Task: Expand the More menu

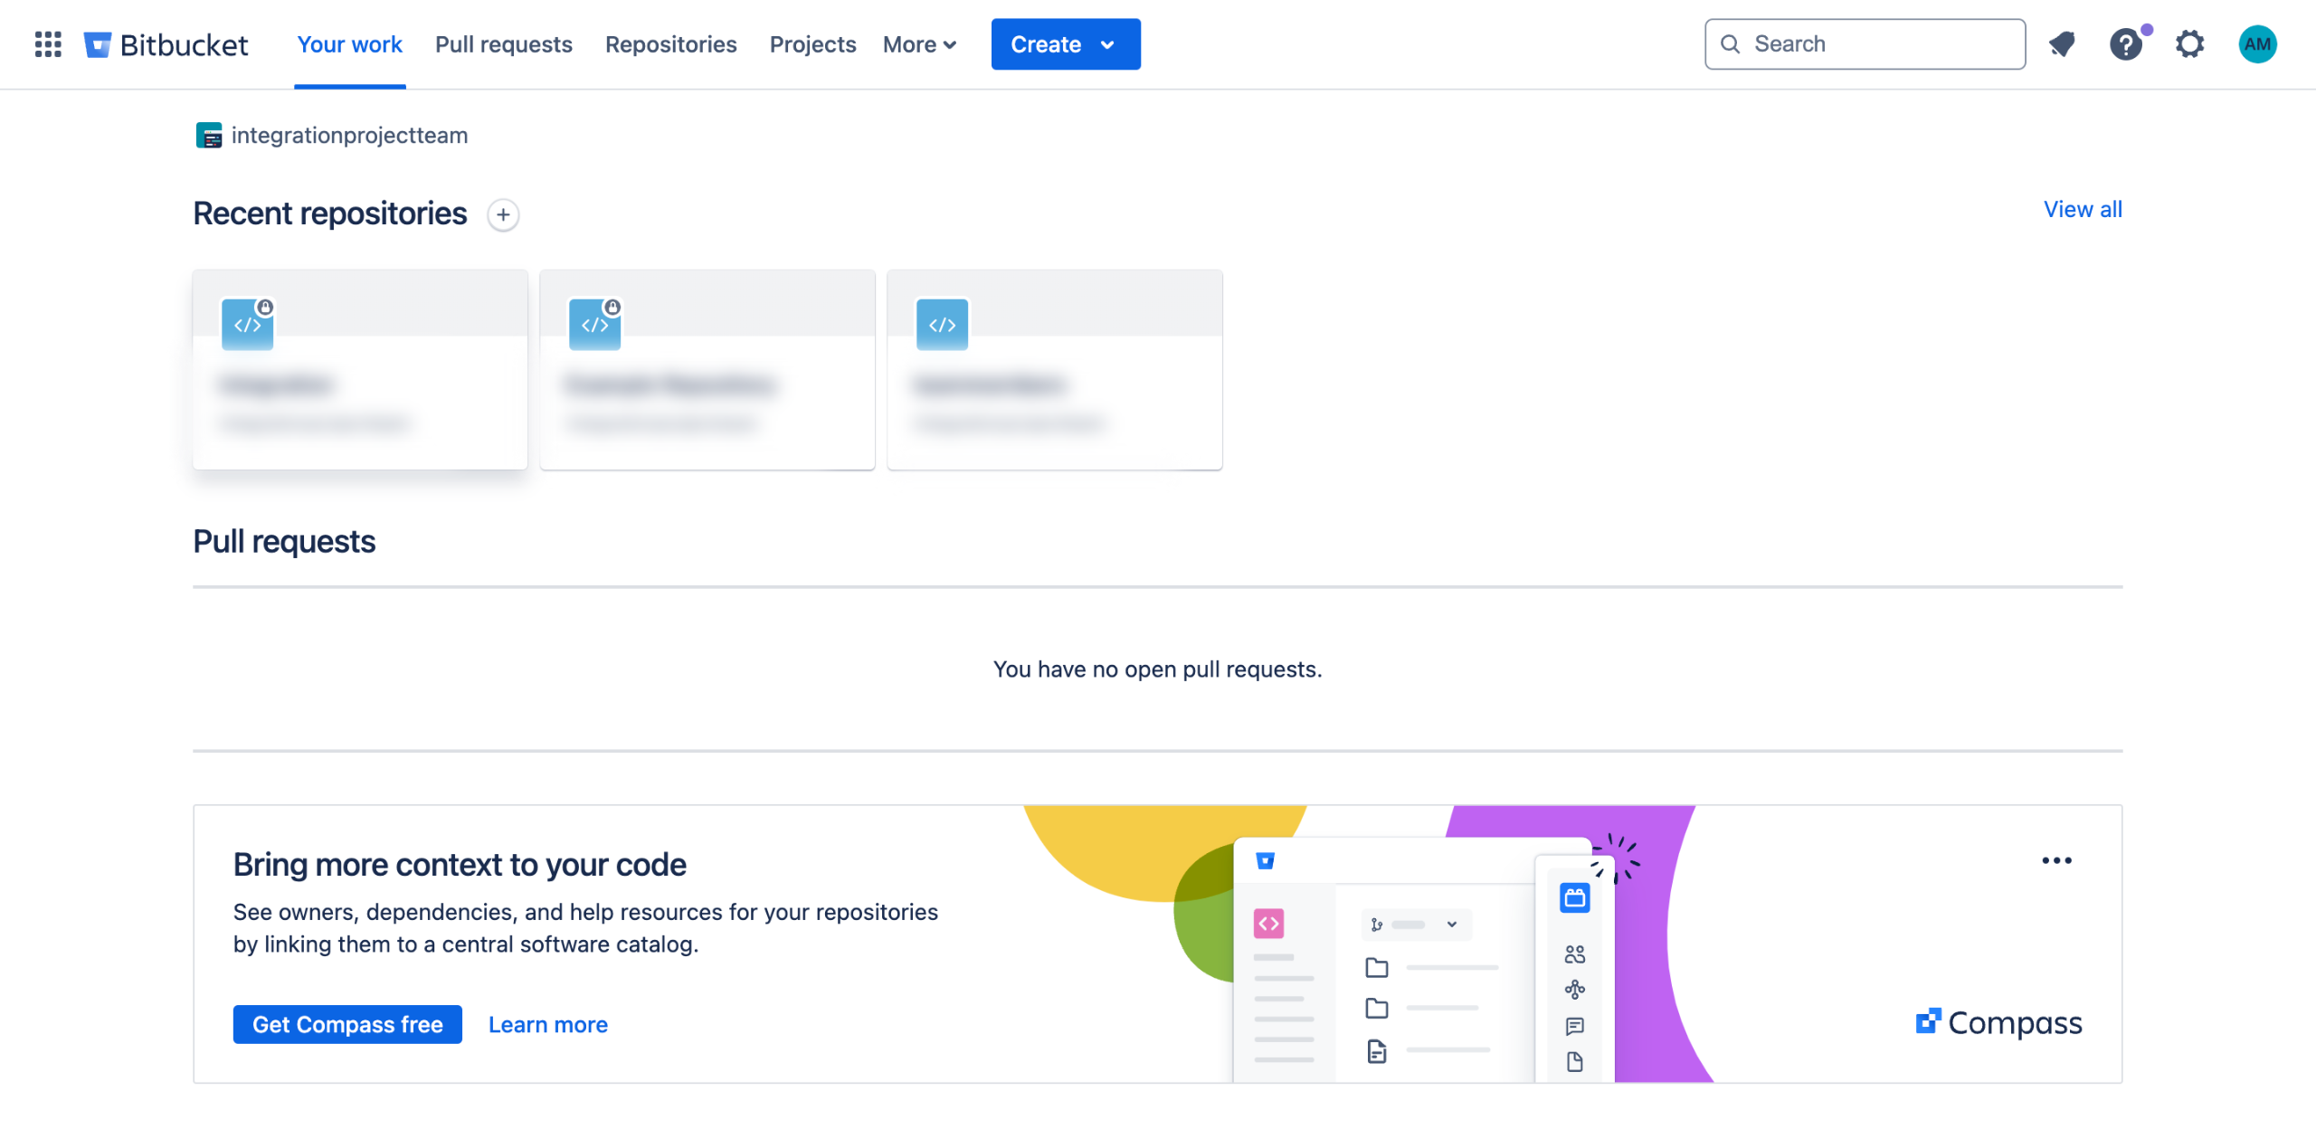Action: 919,44
